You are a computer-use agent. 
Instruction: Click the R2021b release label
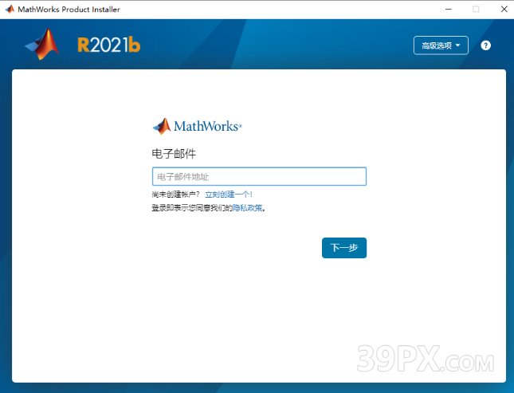click(109, 45)
